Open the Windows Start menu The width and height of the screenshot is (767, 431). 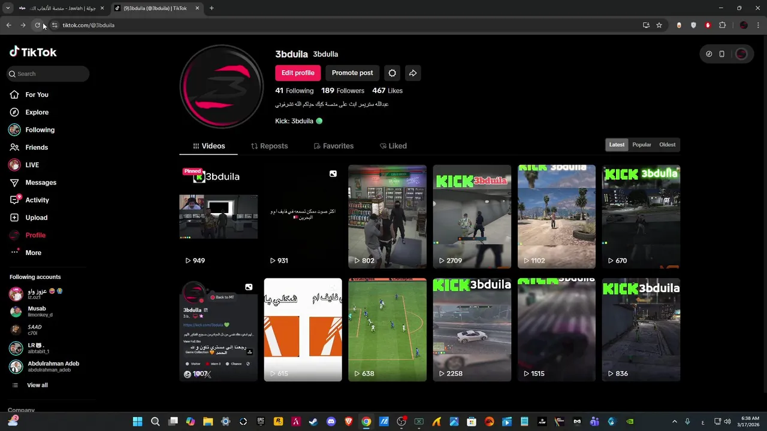(x=137, y=421)
